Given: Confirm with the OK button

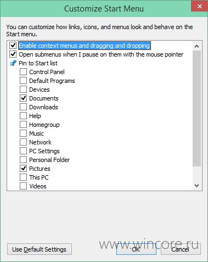Looking at the screenshot, I should tap(136, 249).
